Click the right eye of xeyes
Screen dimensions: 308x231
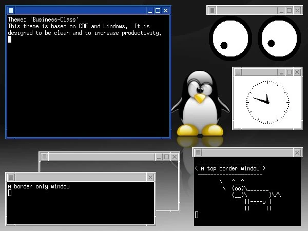click(279, 38)
